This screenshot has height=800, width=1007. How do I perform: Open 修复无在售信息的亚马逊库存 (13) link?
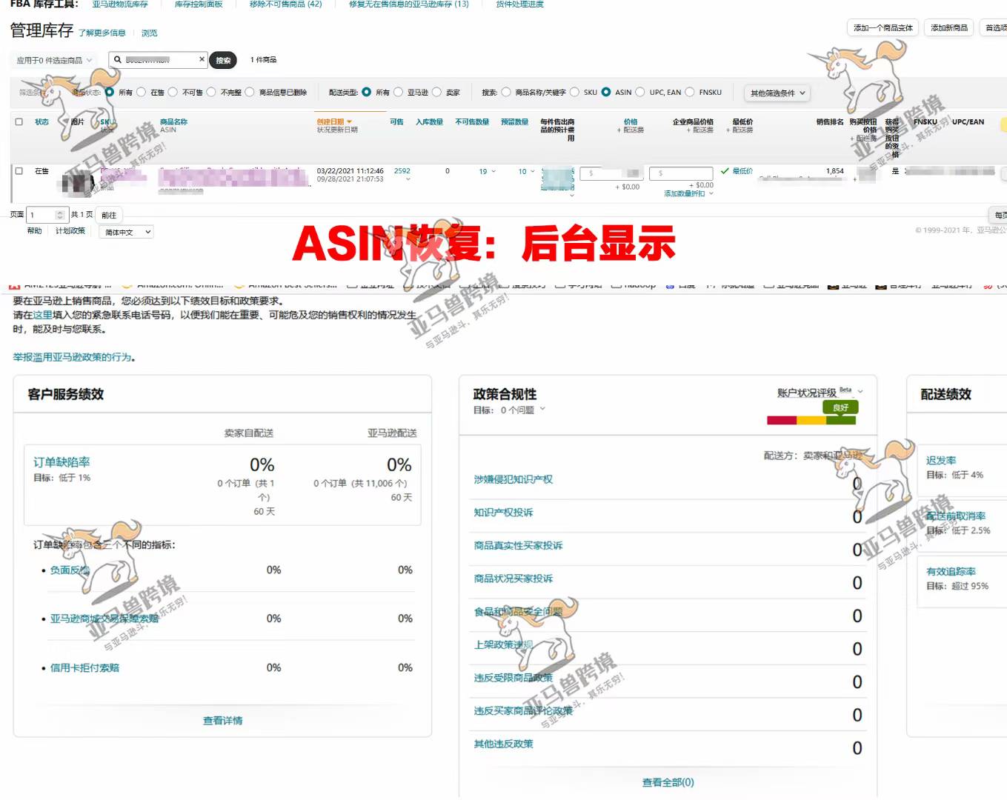click(x=409, y=4)
